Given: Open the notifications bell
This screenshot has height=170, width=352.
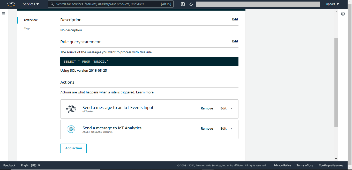Looking at the screenshot, I should [x=191, y=4].
